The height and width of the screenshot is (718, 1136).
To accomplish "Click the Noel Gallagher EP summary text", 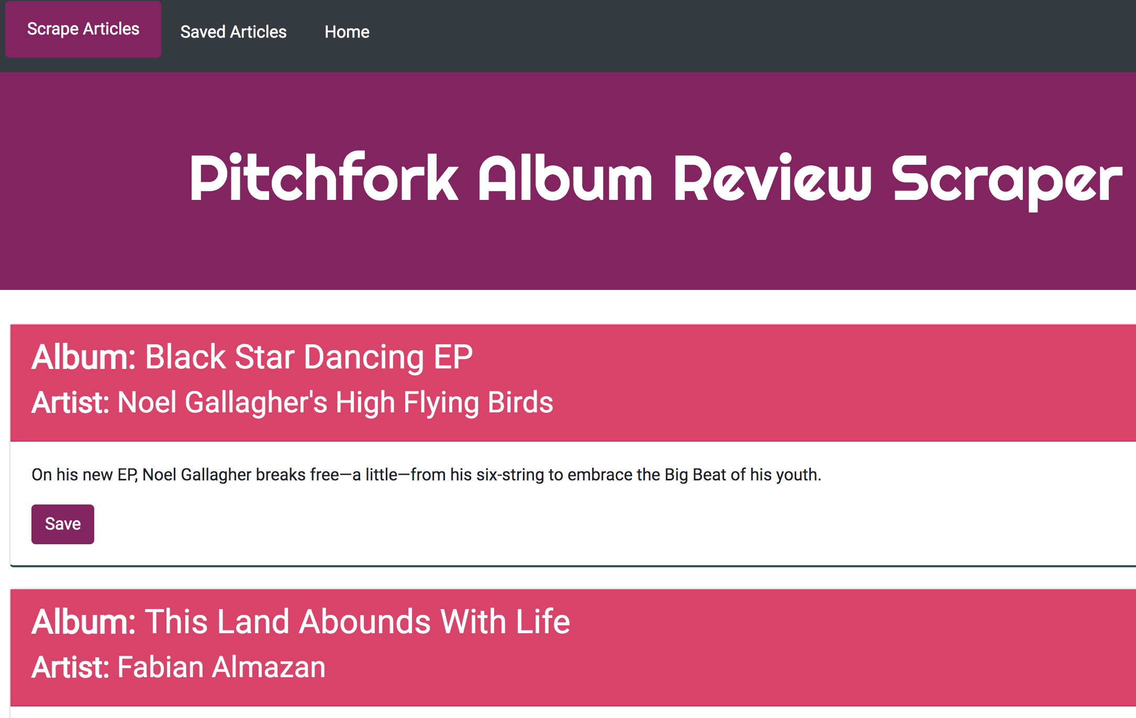I will tap(426, 475).
